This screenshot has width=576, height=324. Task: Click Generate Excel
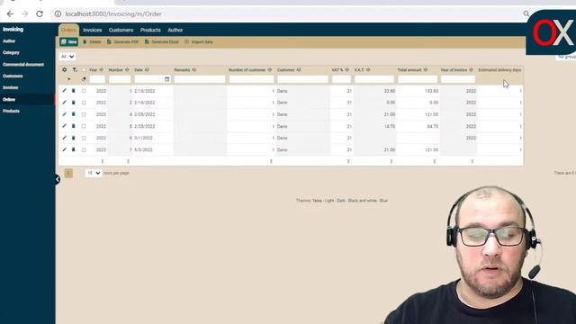pos(162,42)
